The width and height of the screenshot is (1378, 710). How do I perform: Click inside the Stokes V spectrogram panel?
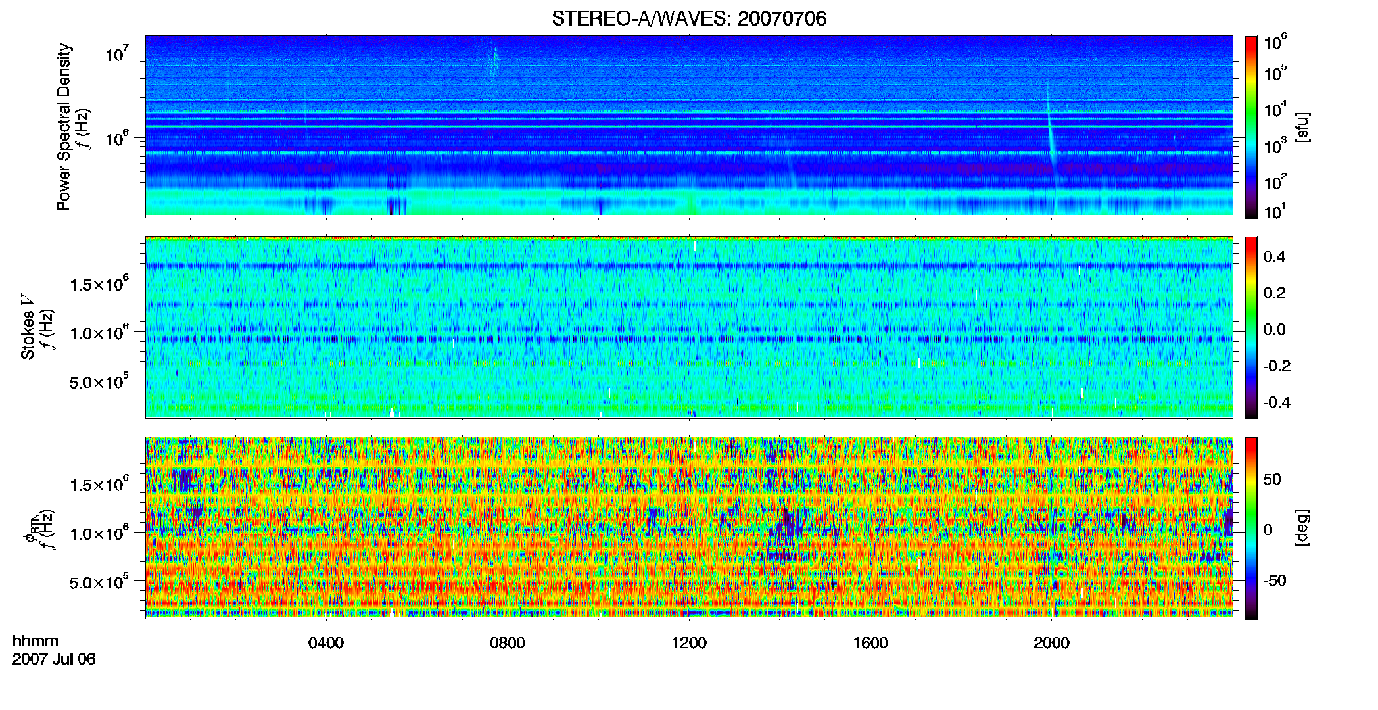[689, 327]
